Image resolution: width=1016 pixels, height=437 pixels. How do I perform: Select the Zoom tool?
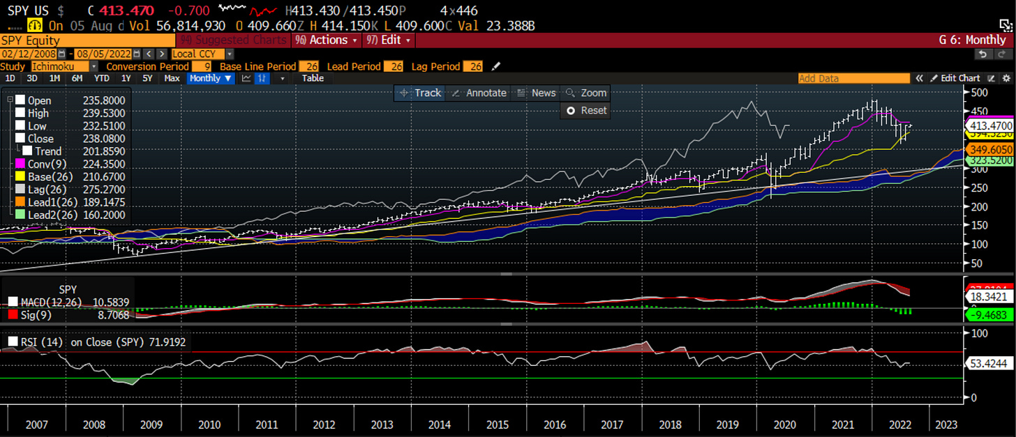585,93
